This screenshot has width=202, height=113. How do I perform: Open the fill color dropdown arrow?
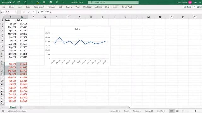(40, 2)
